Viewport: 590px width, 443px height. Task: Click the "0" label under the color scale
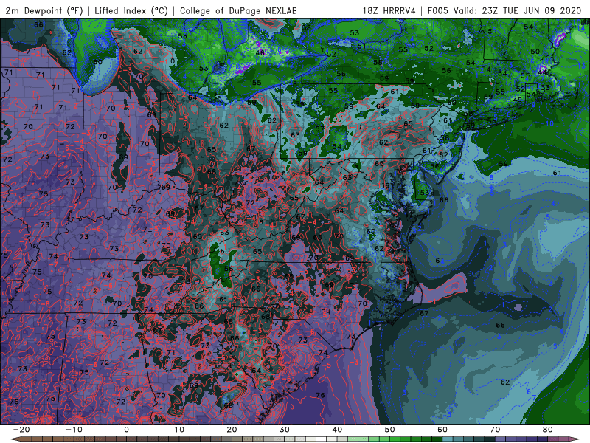(x=126, y=430)
